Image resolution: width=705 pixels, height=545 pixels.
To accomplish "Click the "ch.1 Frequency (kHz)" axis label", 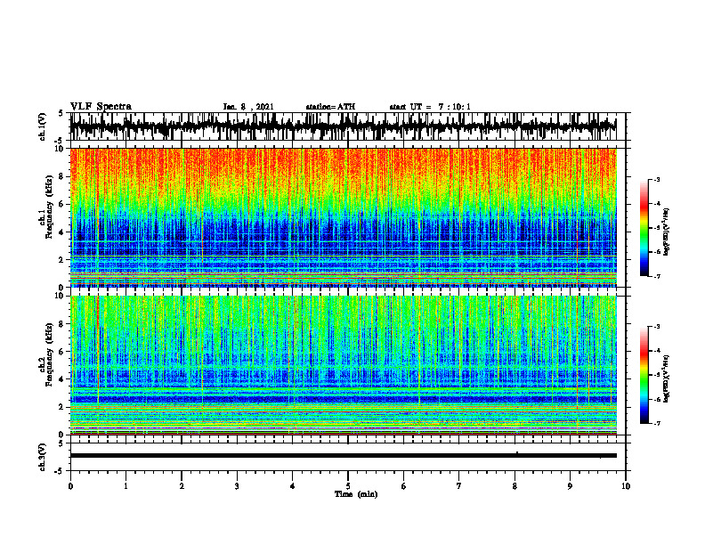I will (46, 207).
